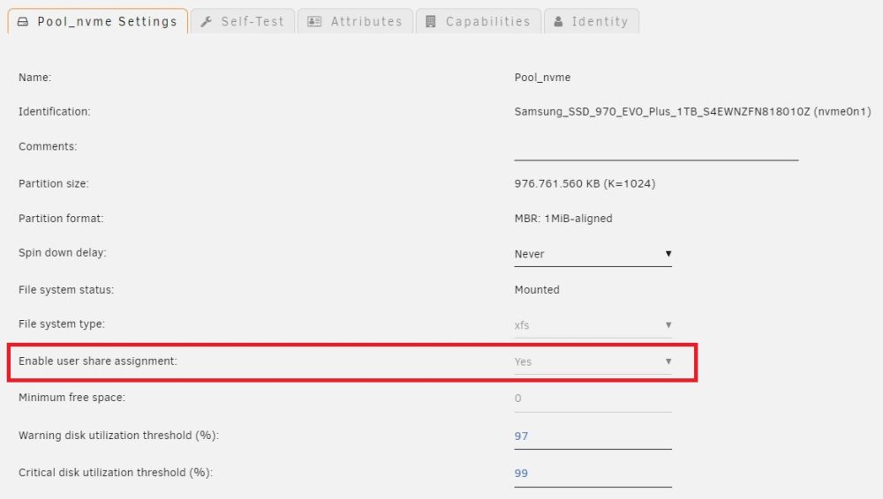
Task: Click the Critical disk utilization threshold label
Action: (x=116, y=473)
